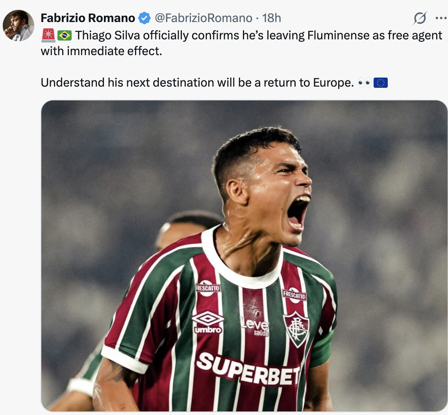This screenshot has width=448, height=415.
Task: Click the left Frescatto patch on the jersey
Action: 208,287
